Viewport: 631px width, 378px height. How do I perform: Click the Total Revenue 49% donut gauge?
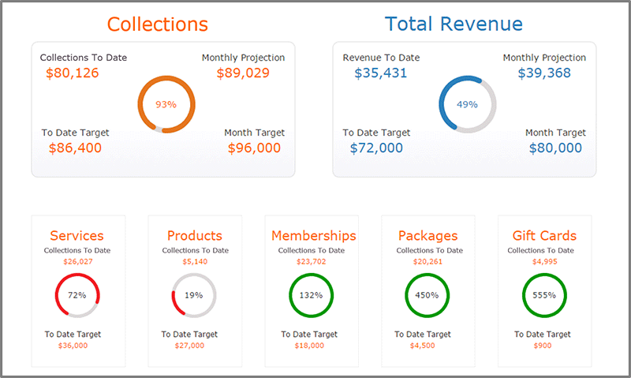pyautogui.click(x=468, y=104)
